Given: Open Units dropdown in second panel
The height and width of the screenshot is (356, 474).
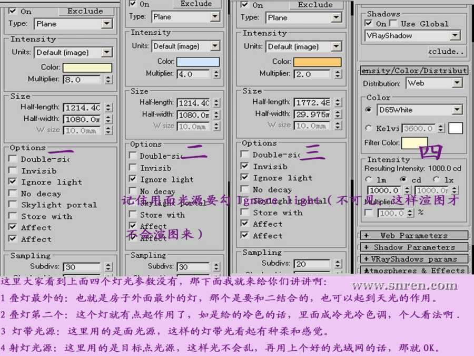Looking at the screenshot, I should [x=215, y=46].
